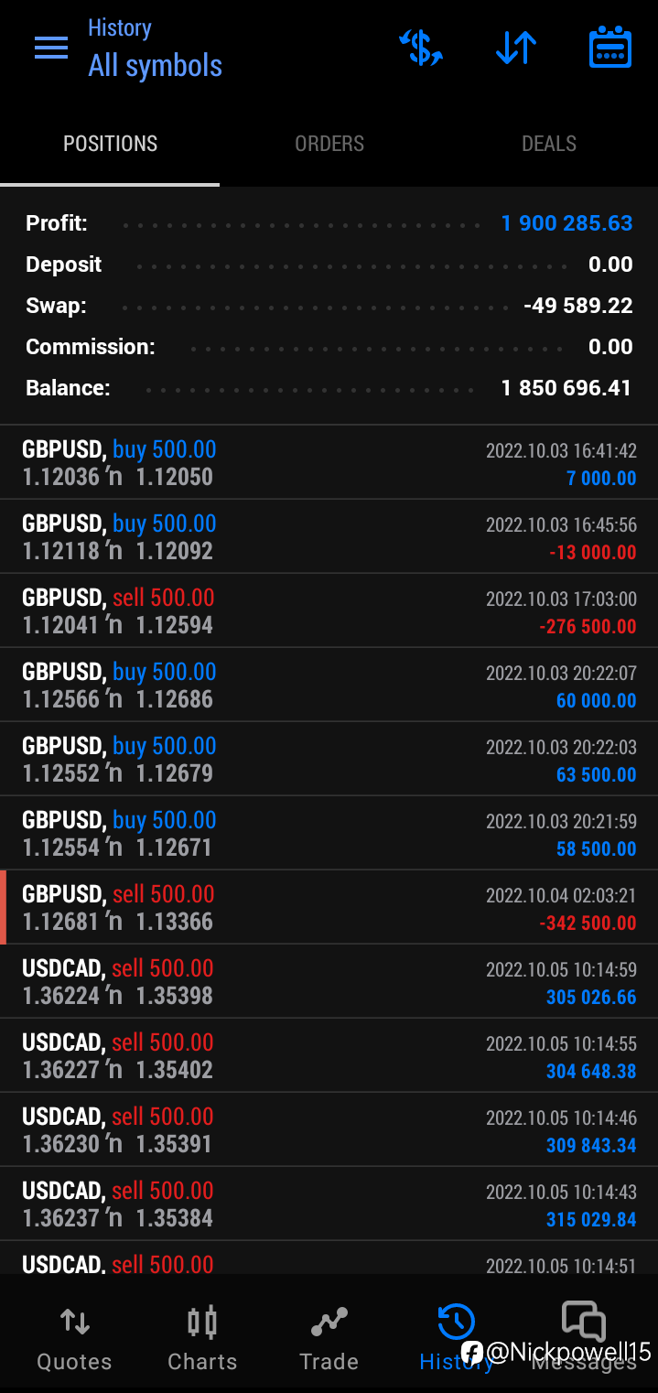Go to Quotes in bottom navigation
Viewport: 658px width, 1393px height.
pyautogui.click(x=74, y=1337)
